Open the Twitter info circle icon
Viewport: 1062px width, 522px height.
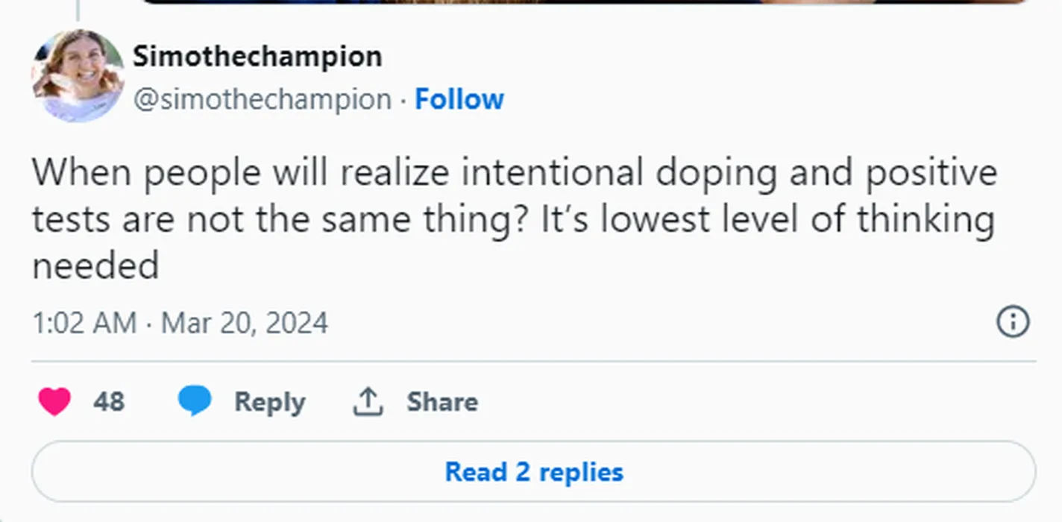tap(1012, 322)
